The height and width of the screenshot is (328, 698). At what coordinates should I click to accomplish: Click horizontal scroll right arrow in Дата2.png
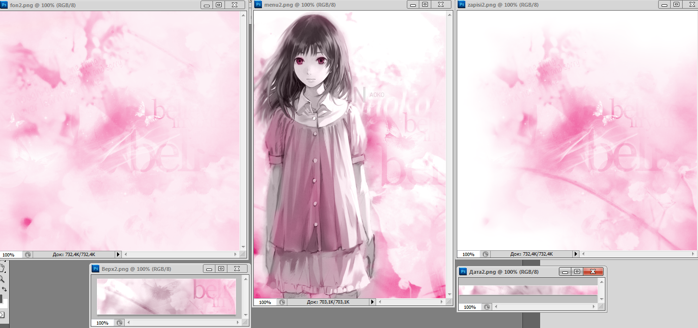(x=595, y=307)
